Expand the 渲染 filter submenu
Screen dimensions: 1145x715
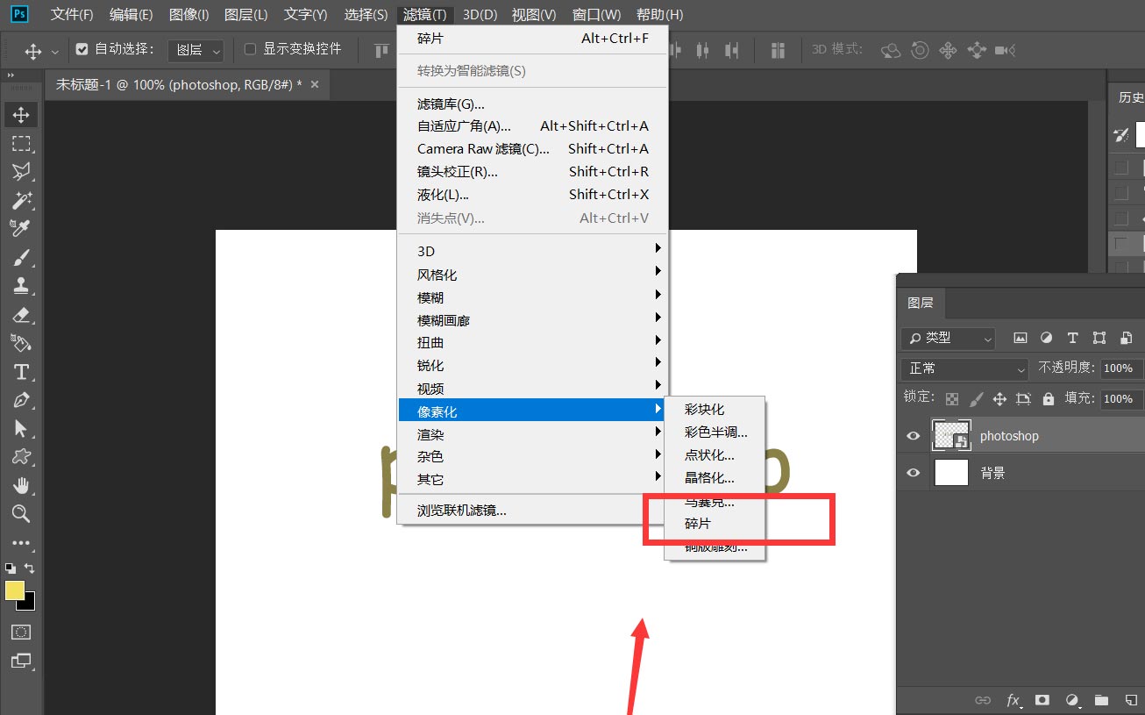click(x=533, y=434)
